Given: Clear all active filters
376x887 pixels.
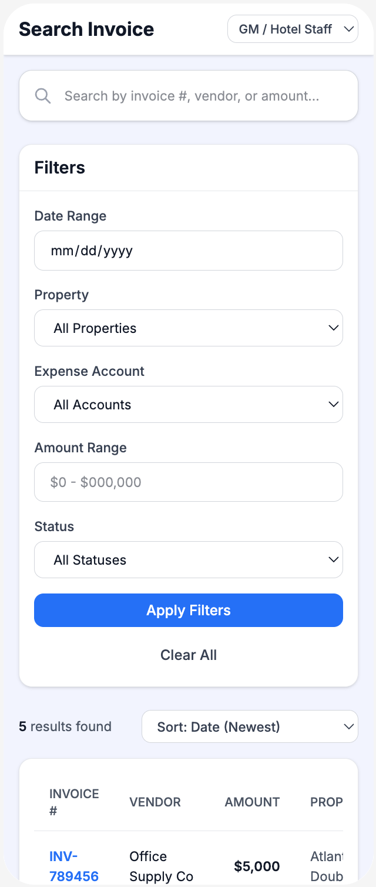Looking at the screenshot, I should pyautogui.click(x=189, y=655).
